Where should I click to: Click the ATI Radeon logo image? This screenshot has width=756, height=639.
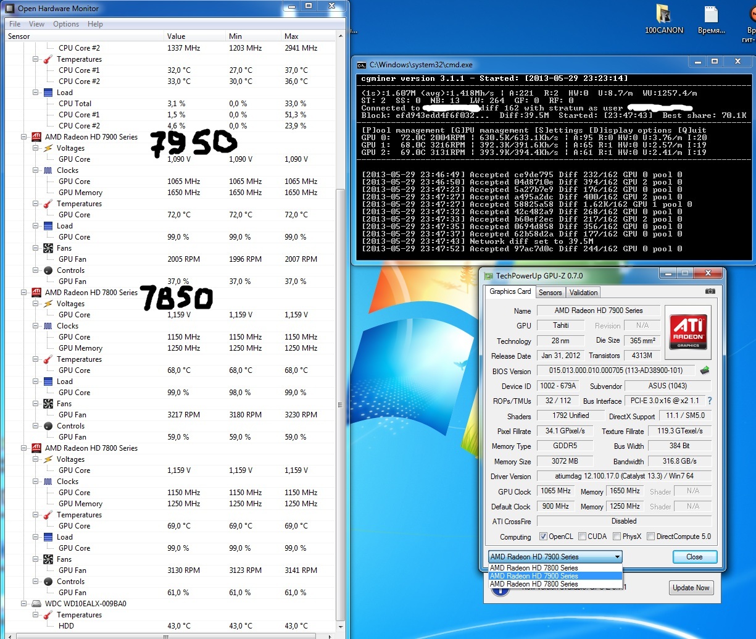(687, 332)
